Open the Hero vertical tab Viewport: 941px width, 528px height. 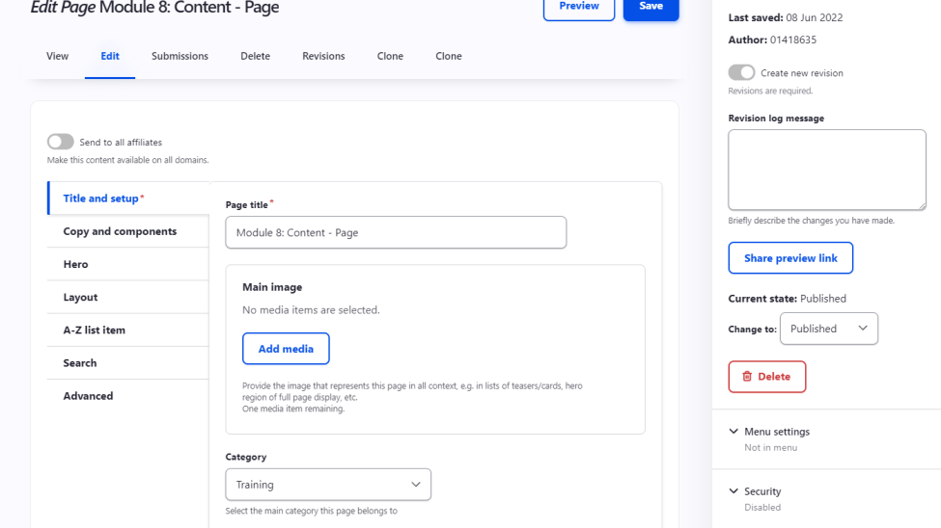(75, 264)
